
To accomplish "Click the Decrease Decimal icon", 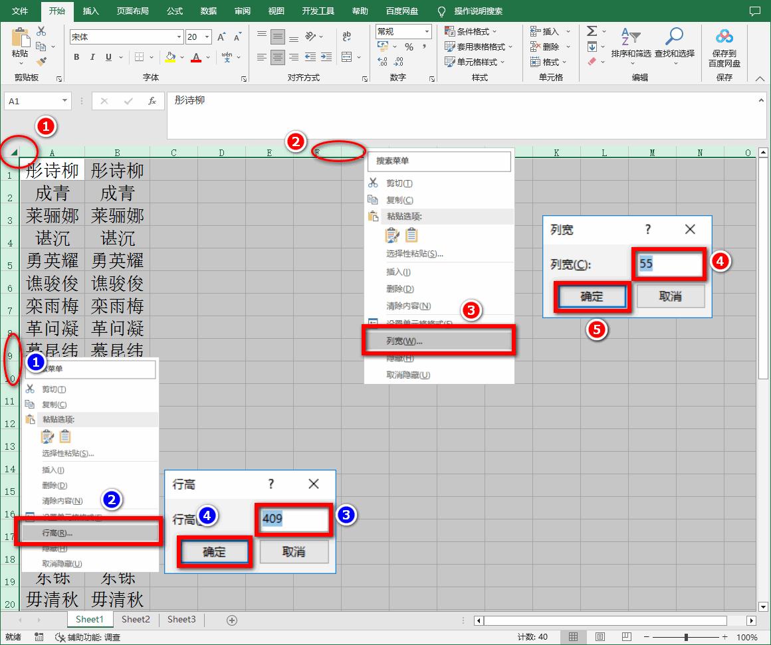I will (x=399, y=62).
